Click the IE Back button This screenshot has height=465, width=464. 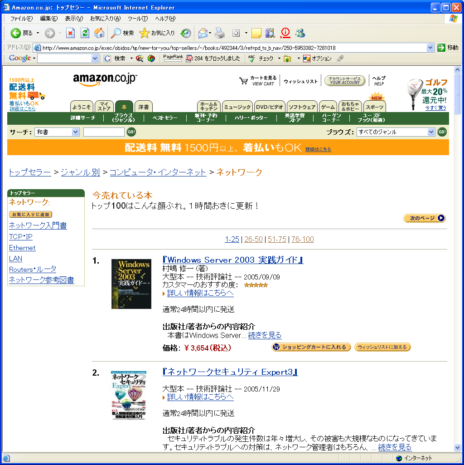(21, 33)
